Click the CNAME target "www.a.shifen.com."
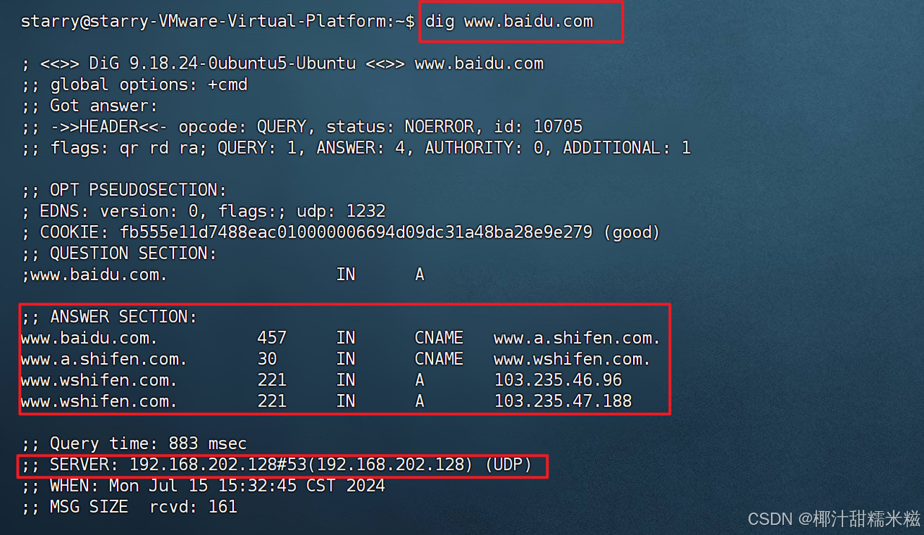924x535 pixels. pos(577,338)
